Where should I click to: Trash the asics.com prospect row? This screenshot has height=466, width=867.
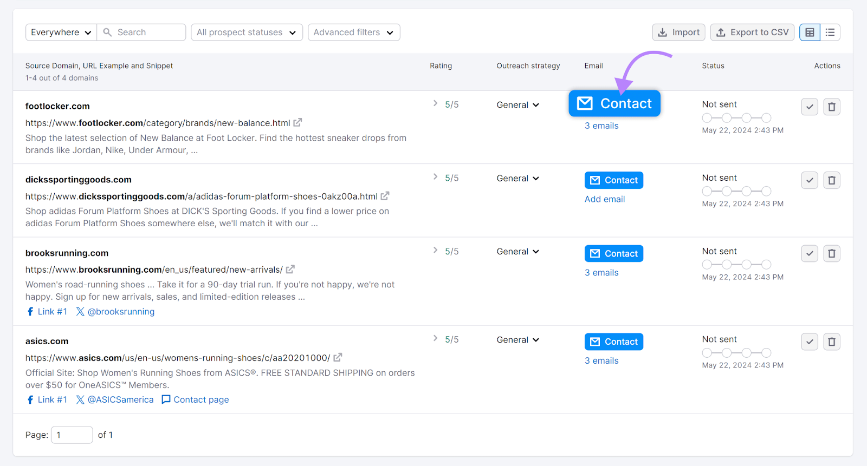(x=831, y=342)
